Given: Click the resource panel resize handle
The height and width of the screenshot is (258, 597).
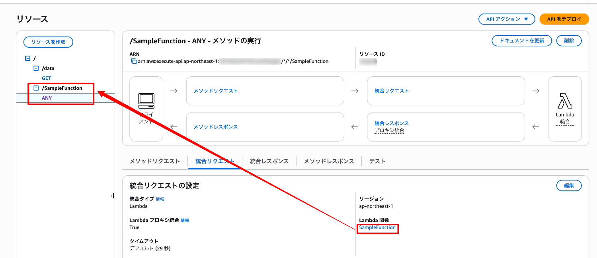Looking at the screenshot, I should click(113, 196).
